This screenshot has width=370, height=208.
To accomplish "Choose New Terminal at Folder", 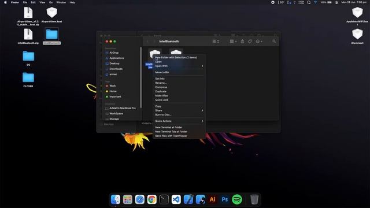I will 179,127.
